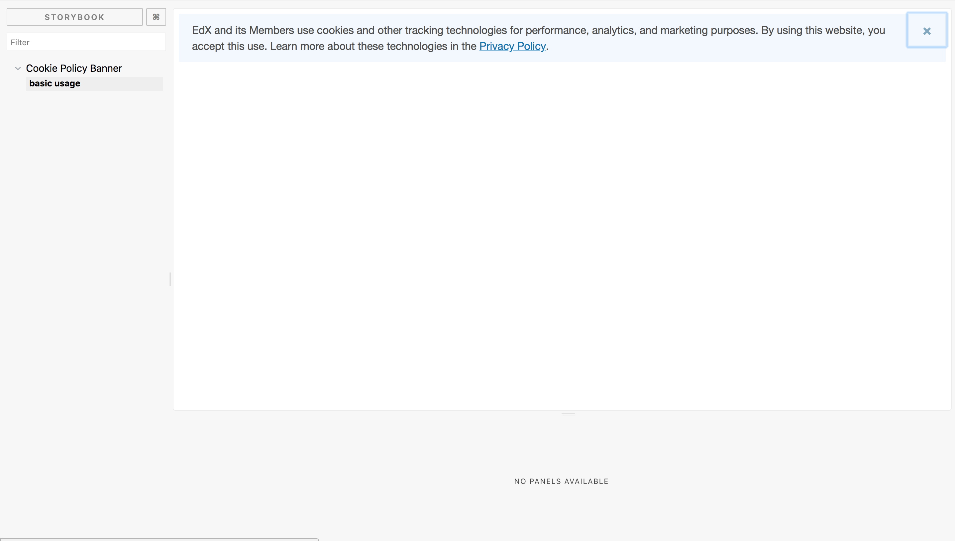Click the Cookie Policy Banner label
This screenshot has width=955, height=541.
point(74,68)
